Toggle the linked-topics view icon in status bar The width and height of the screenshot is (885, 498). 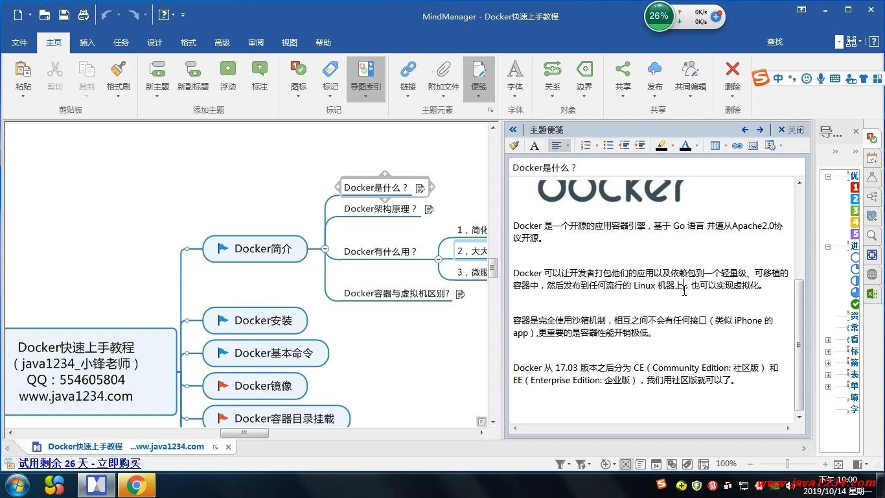[672, 464]
